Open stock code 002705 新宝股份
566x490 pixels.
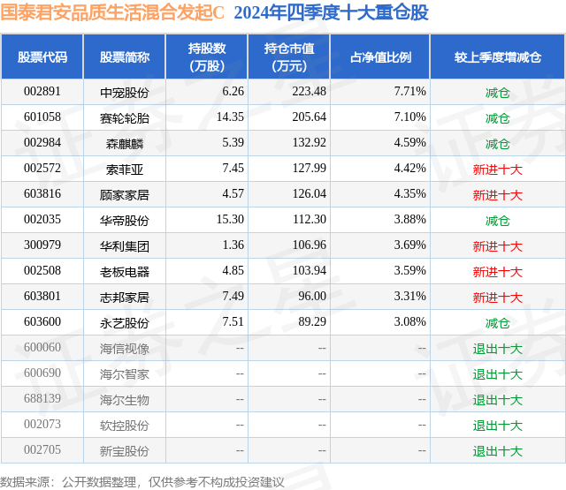point(42,449)
